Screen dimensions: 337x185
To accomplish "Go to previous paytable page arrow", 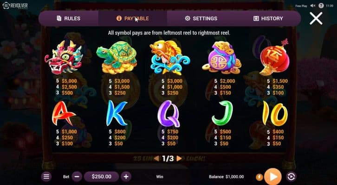I will pos(157,159).
